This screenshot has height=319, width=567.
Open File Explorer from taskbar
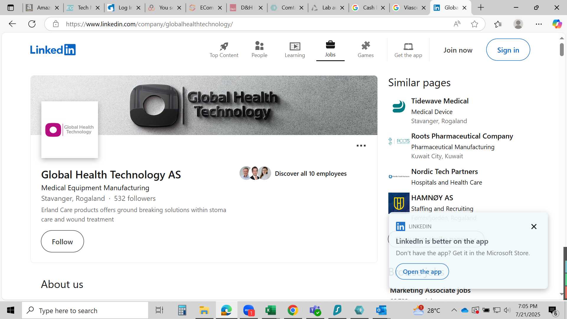[204, 310]
